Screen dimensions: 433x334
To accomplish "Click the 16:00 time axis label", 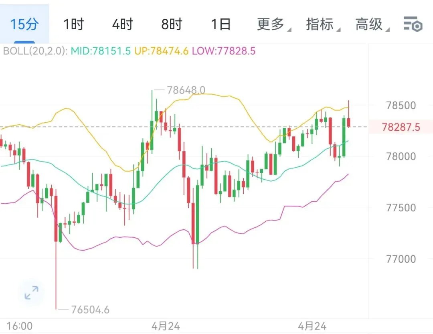I will click(x=20, y=326).
